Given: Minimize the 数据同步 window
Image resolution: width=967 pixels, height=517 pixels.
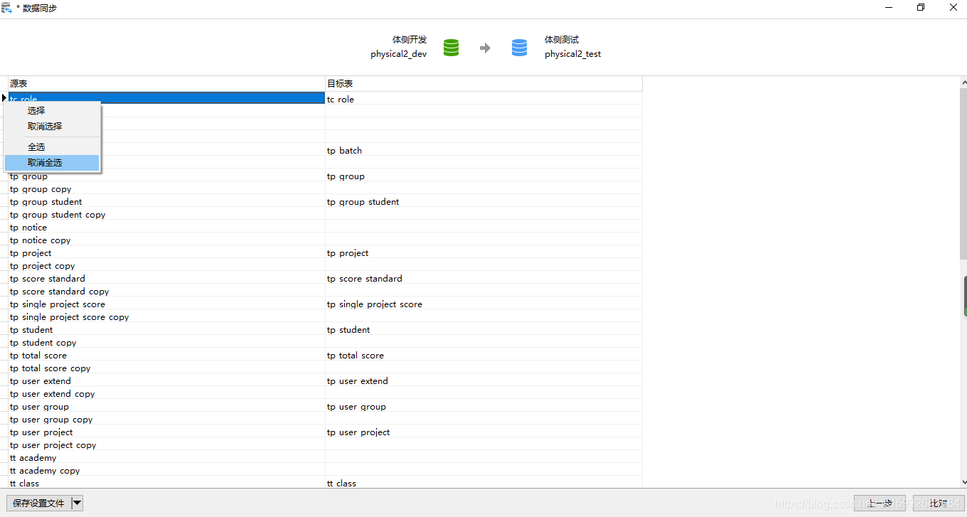Looking at the screenshot, I should [889, 8].
